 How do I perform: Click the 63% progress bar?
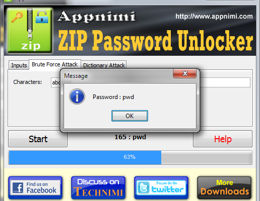[x=130, y=157]
